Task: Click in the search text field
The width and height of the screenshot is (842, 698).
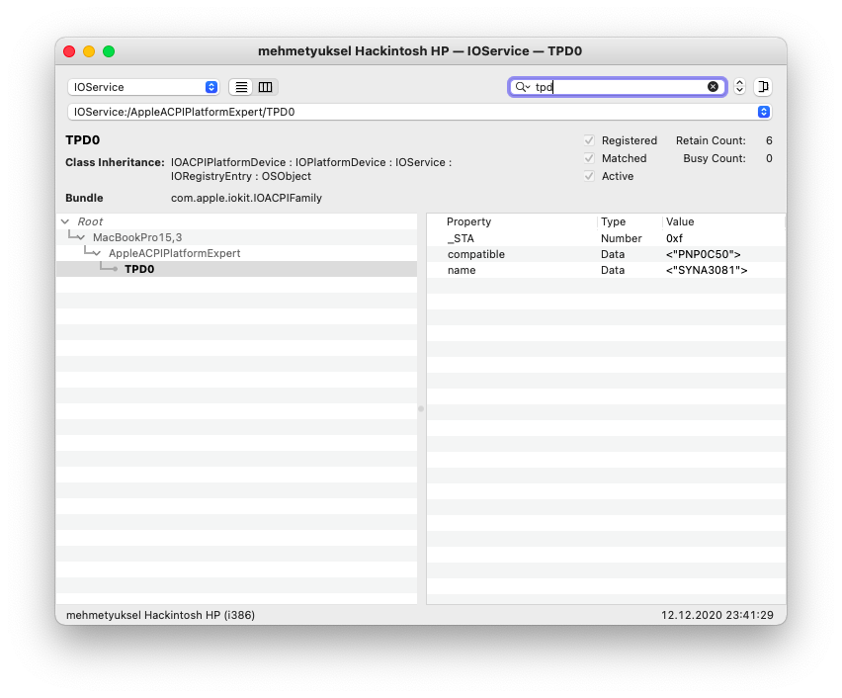Action: pos(618,87)
